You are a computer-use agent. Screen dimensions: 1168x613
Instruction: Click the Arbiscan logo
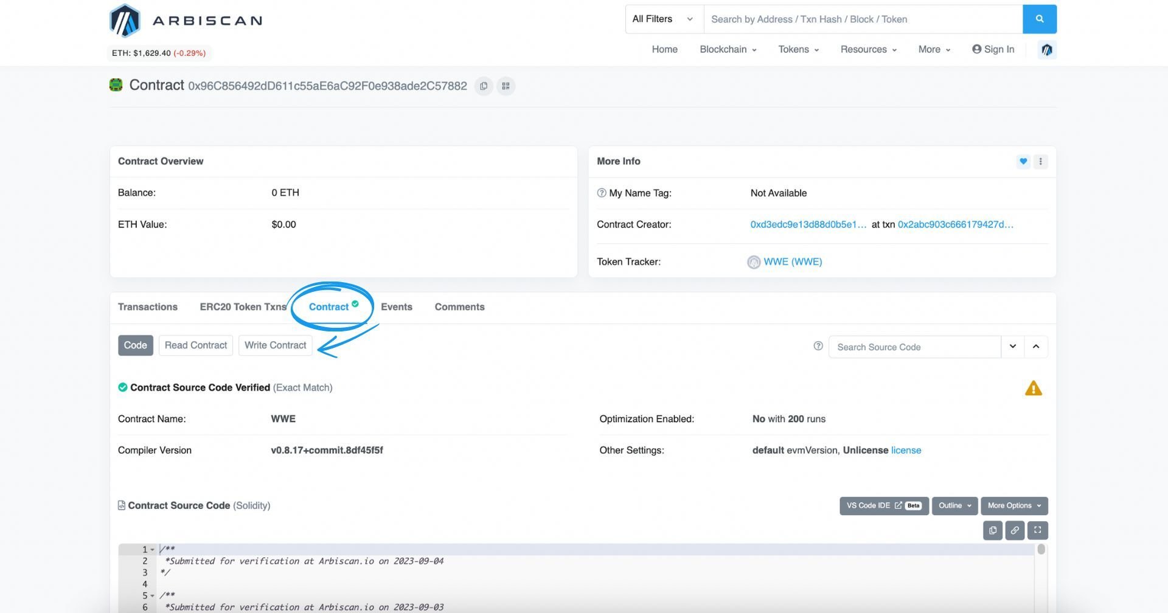point(186,20)
